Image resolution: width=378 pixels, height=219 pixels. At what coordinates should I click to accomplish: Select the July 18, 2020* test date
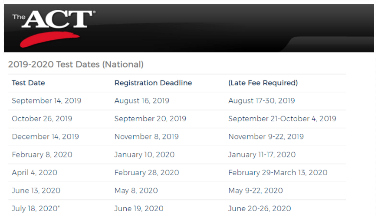click(36, 209)
